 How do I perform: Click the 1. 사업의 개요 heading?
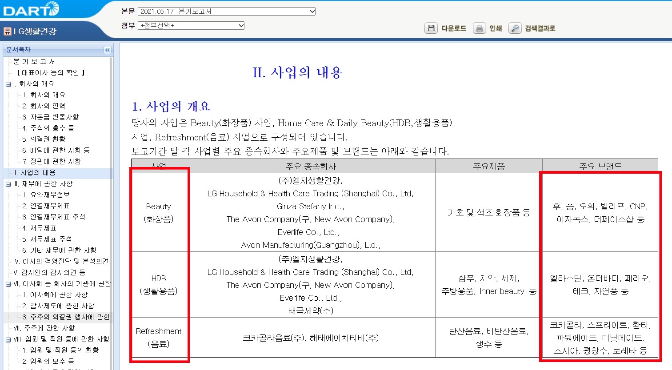point(171,106)
